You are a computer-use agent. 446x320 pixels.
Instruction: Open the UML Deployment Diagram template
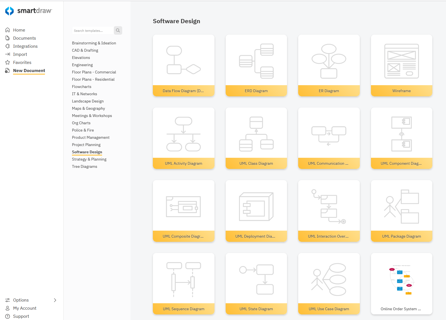coord(256,211)
